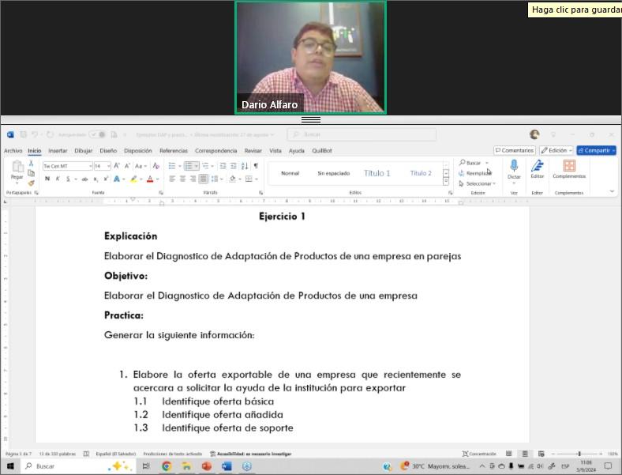Open the Comentarios pane button

point(515,150)
